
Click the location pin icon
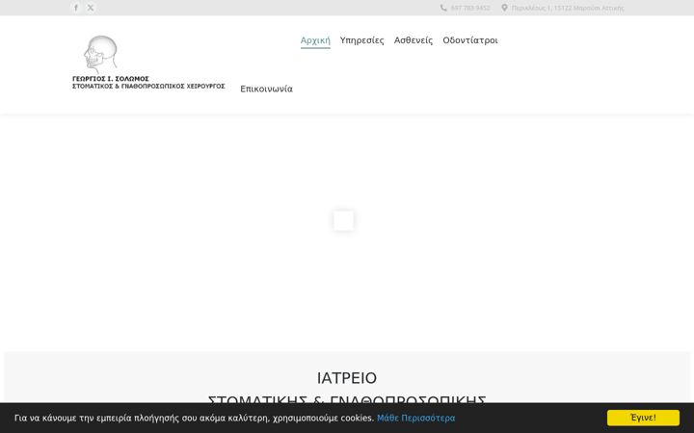point(504,8)
